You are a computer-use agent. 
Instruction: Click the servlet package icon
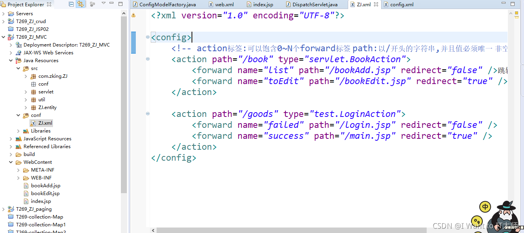[x=33, y=92]
